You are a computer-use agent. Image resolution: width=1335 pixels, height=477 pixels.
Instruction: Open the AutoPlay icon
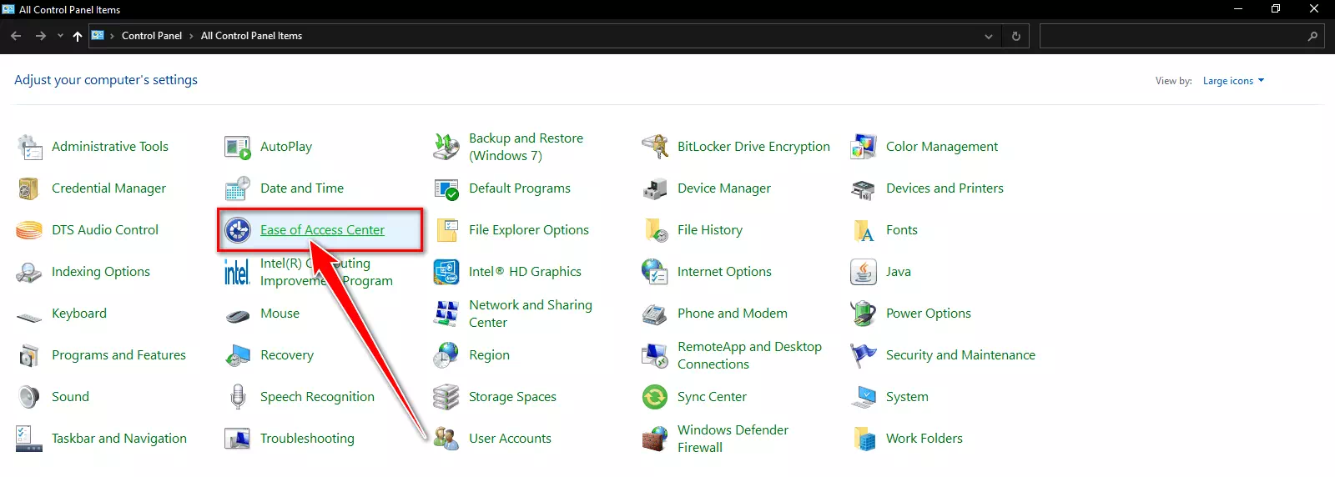238,147
